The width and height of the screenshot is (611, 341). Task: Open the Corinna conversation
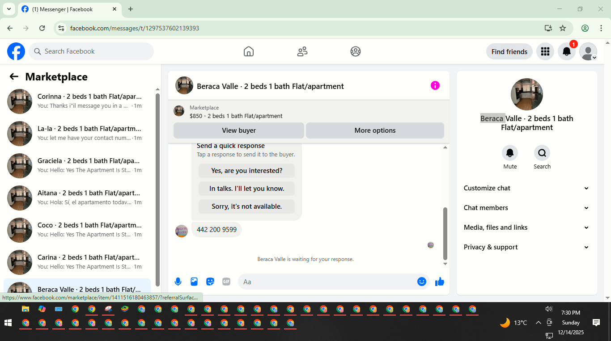[x=77, y=101]
